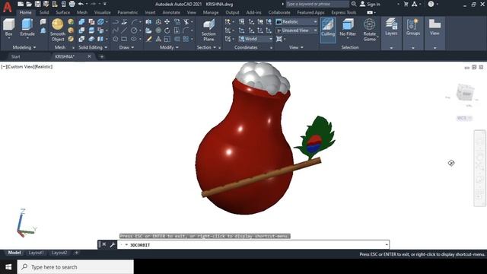487x274 pixels.
Task: Click the Windows Start button
Action: pos(8,267)
